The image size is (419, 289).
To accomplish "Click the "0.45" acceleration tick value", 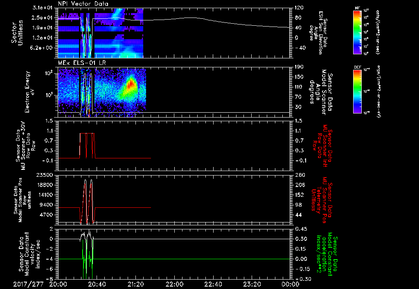I will (301, 229).
